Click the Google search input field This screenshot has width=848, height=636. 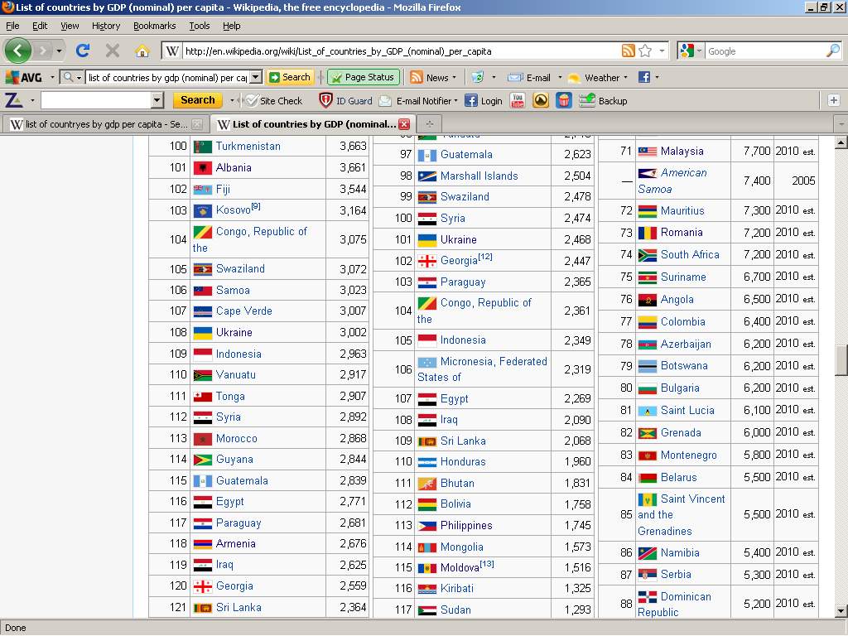click(x=764, y=51)
